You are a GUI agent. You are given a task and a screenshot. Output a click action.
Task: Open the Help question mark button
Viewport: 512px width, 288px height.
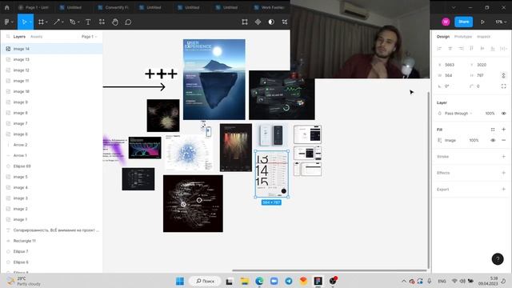[x=498, y=259]
